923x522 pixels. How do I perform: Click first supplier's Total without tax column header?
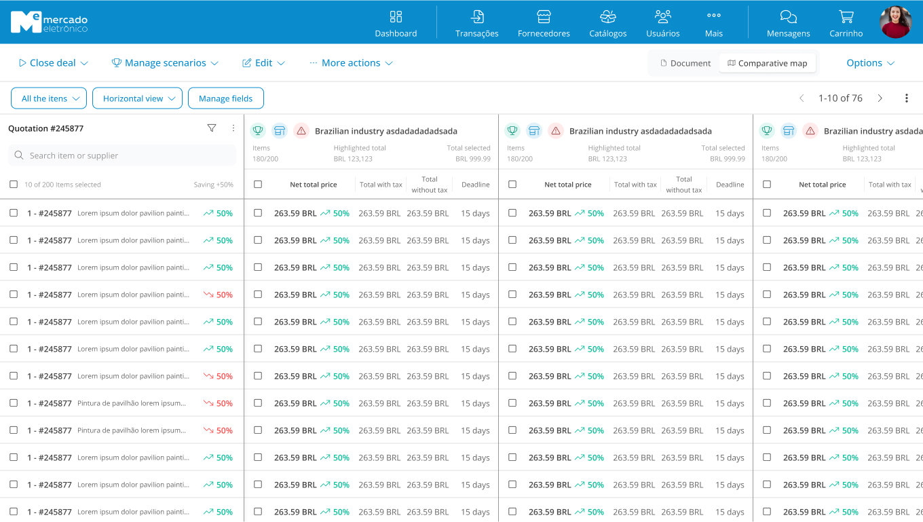tap(429, 185)
